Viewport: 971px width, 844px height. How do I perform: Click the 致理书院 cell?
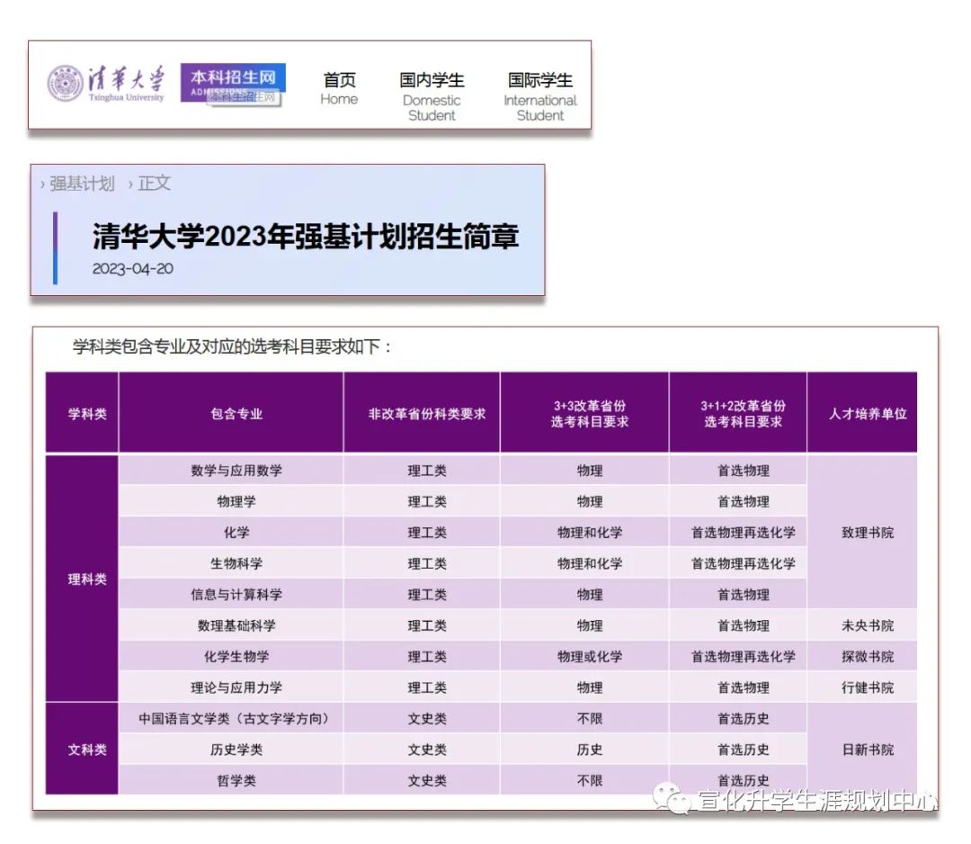click(x=862, y=533)
